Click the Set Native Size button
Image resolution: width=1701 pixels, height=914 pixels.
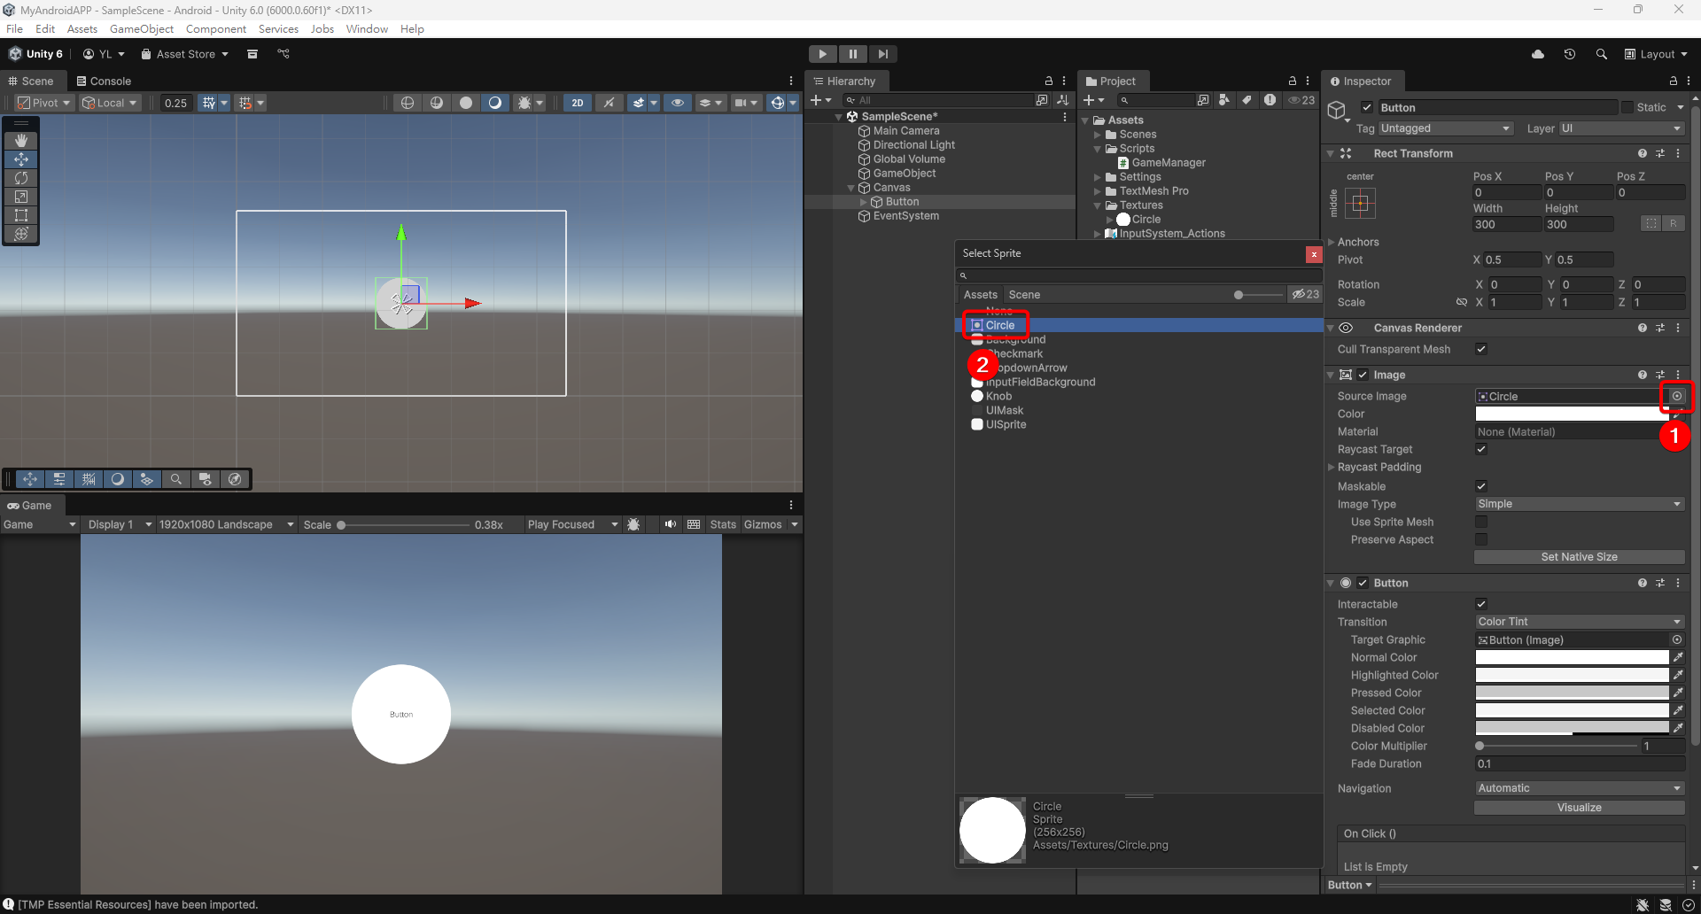click(x=1580, y=556)
